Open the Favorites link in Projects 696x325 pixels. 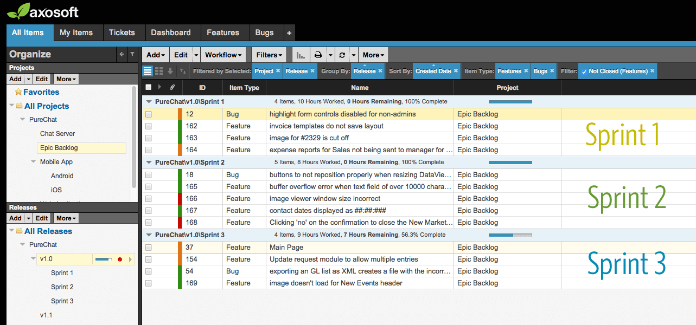click(41, 92)
